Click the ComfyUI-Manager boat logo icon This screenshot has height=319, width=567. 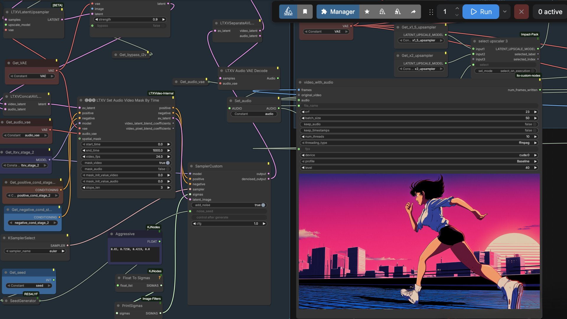point(288,12)
